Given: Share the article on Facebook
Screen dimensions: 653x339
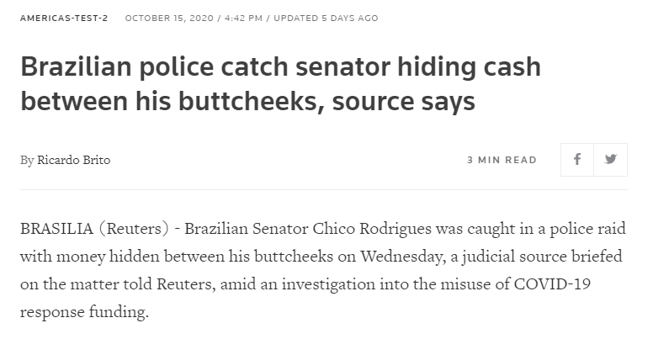Looking at the screenshot, I should (x=577, y=160).
